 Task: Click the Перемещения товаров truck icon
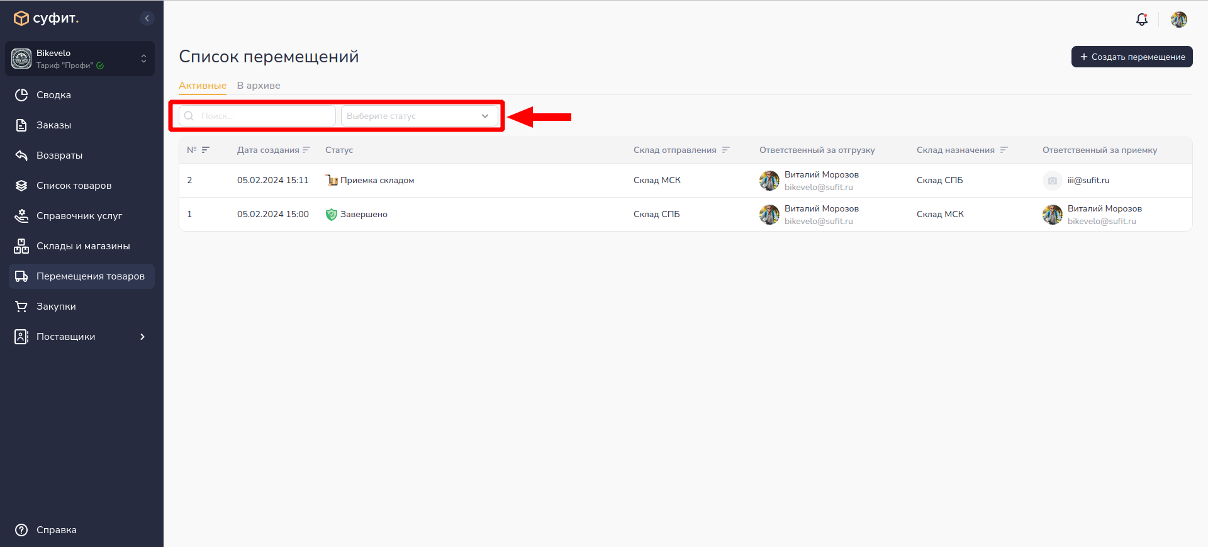tap(21, 276)
